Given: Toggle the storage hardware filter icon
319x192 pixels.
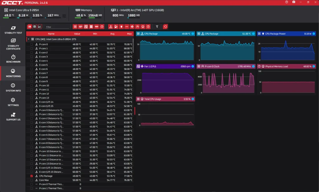Looking at the screenshot, I should pyautogui.click(x=91, y=27).
